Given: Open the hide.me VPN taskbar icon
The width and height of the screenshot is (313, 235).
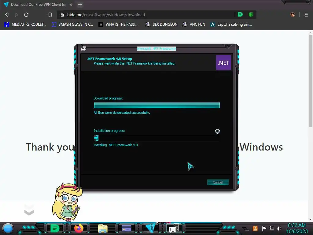Looking at the screenshot, I should pyautogui.click(x=150, y=228).
